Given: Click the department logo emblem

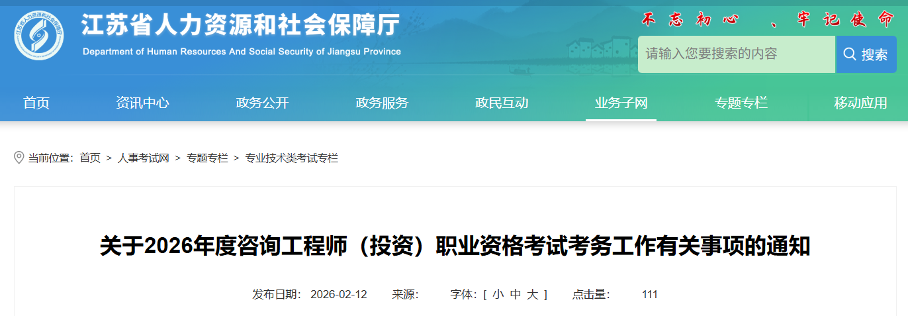Looking at the screenshot, I should coord(39,36).
